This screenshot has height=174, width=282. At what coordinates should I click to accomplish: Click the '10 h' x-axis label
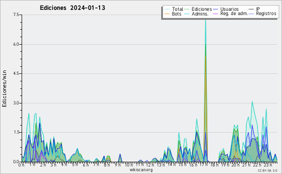coord(129,165)
